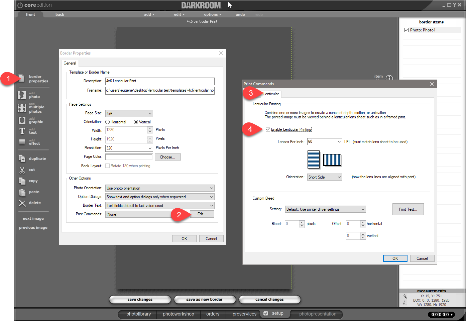Toggle the Photo: Photo1 checkbox
Image resolution: width=466 pixels, height=321 pixels.
(x=406, y=30)
